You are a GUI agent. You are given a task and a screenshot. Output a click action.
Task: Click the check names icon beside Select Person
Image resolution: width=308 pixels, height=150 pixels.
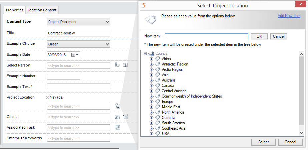117,65
